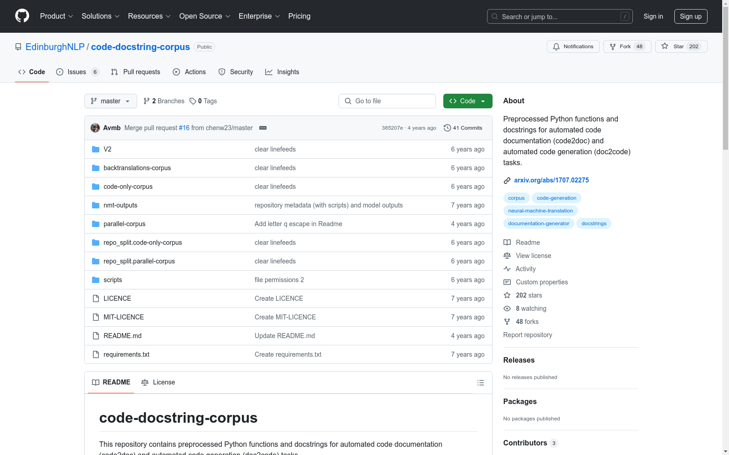Click the corpus topic tag

click(x=516, y=198)
